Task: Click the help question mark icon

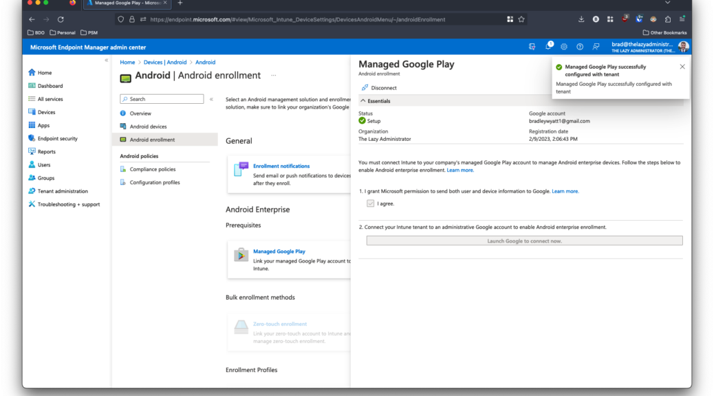Action: 580,47
